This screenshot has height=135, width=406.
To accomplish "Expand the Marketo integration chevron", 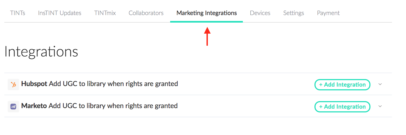I will (380, 106).
